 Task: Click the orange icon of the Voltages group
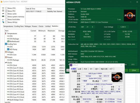coord(6,52)
